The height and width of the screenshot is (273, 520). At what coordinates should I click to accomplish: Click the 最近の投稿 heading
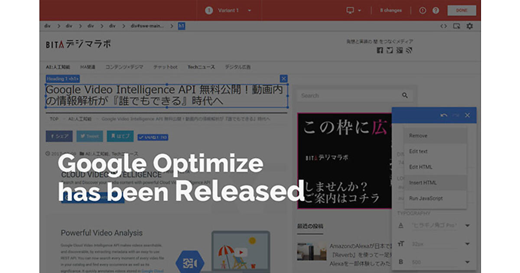click(x=310, y=226)
